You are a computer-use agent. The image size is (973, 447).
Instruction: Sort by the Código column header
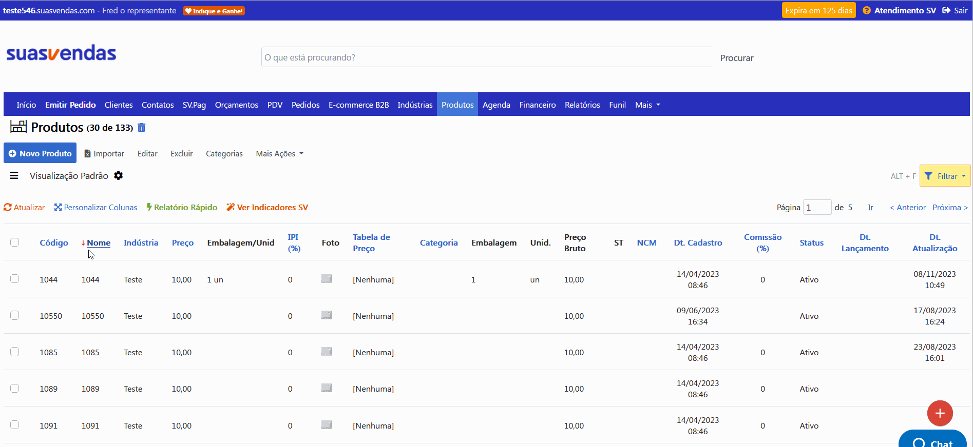pyautogui.click(x=54, y=243)
